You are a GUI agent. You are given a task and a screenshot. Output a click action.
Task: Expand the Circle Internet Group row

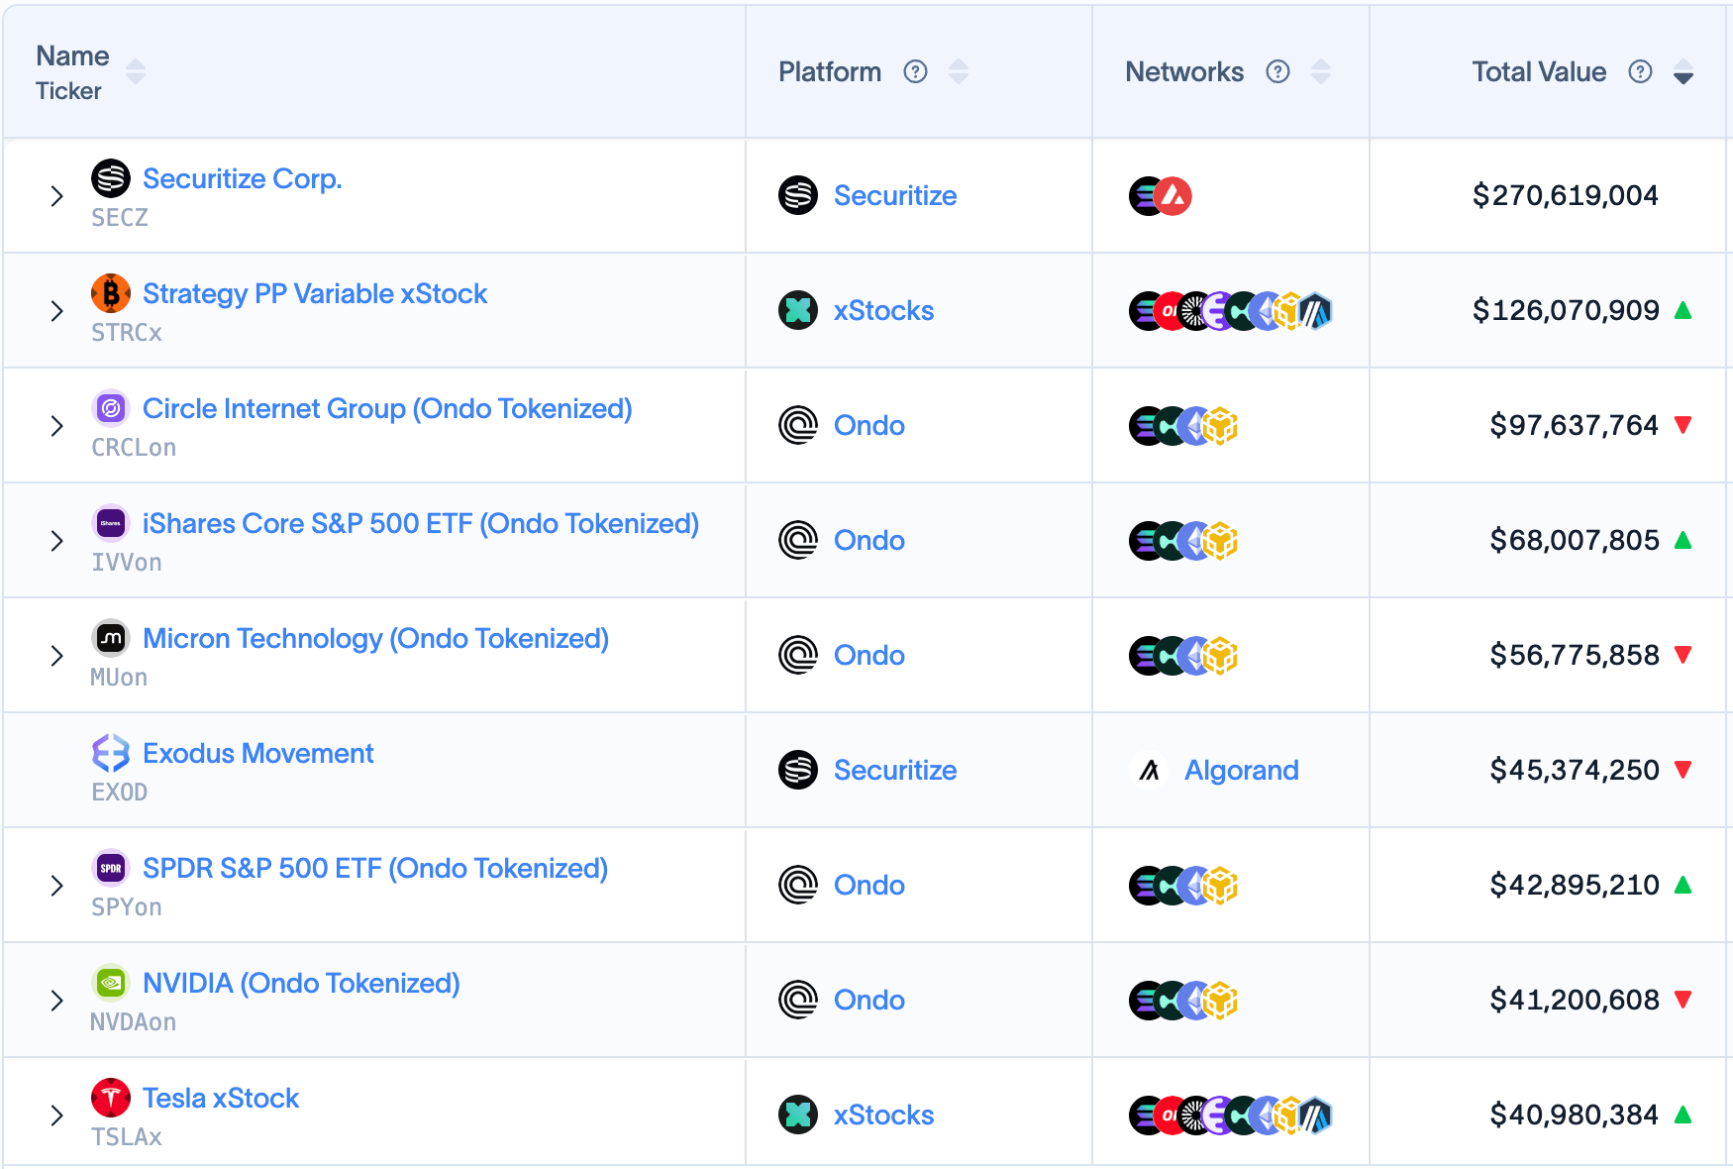click(57, 426)
